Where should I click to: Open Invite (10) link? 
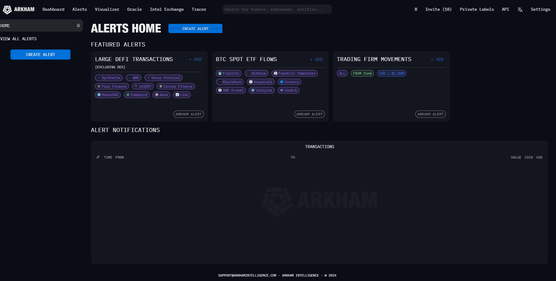click(x=438, y=10)
